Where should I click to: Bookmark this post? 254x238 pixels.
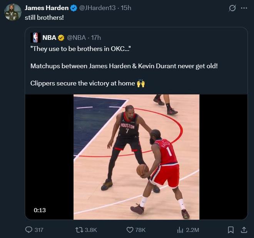point(231,230)
